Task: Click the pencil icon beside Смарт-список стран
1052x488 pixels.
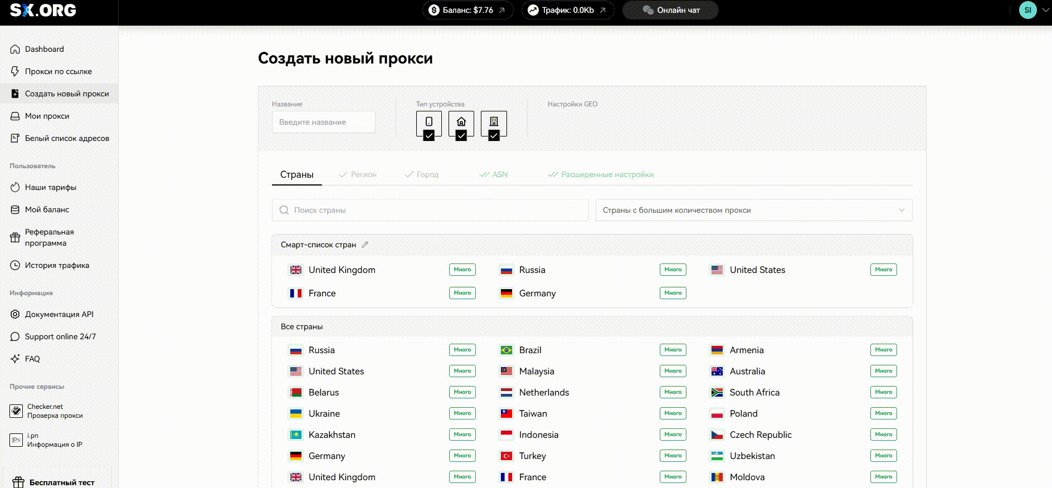Action: [x=365, y=245]
